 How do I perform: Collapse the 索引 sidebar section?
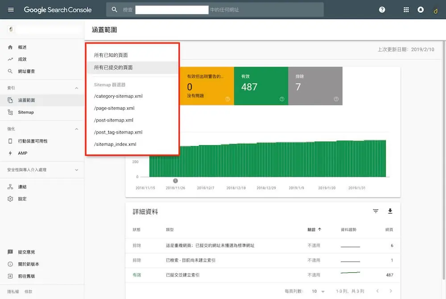(x=77, y=88)
